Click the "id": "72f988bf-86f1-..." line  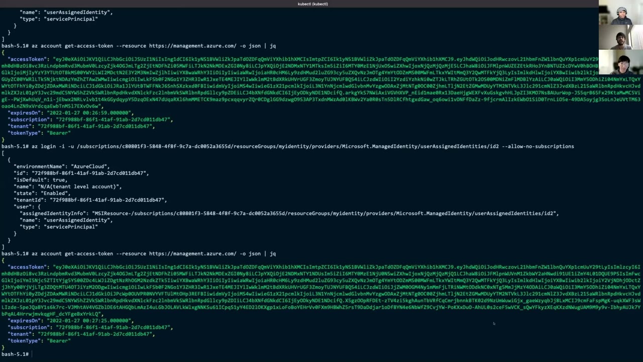pyautogui.click(x=81, y=173)
